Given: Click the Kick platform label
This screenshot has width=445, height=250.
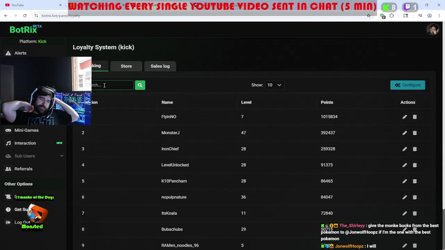Looking at the screenshot, I should click(42, 41).
